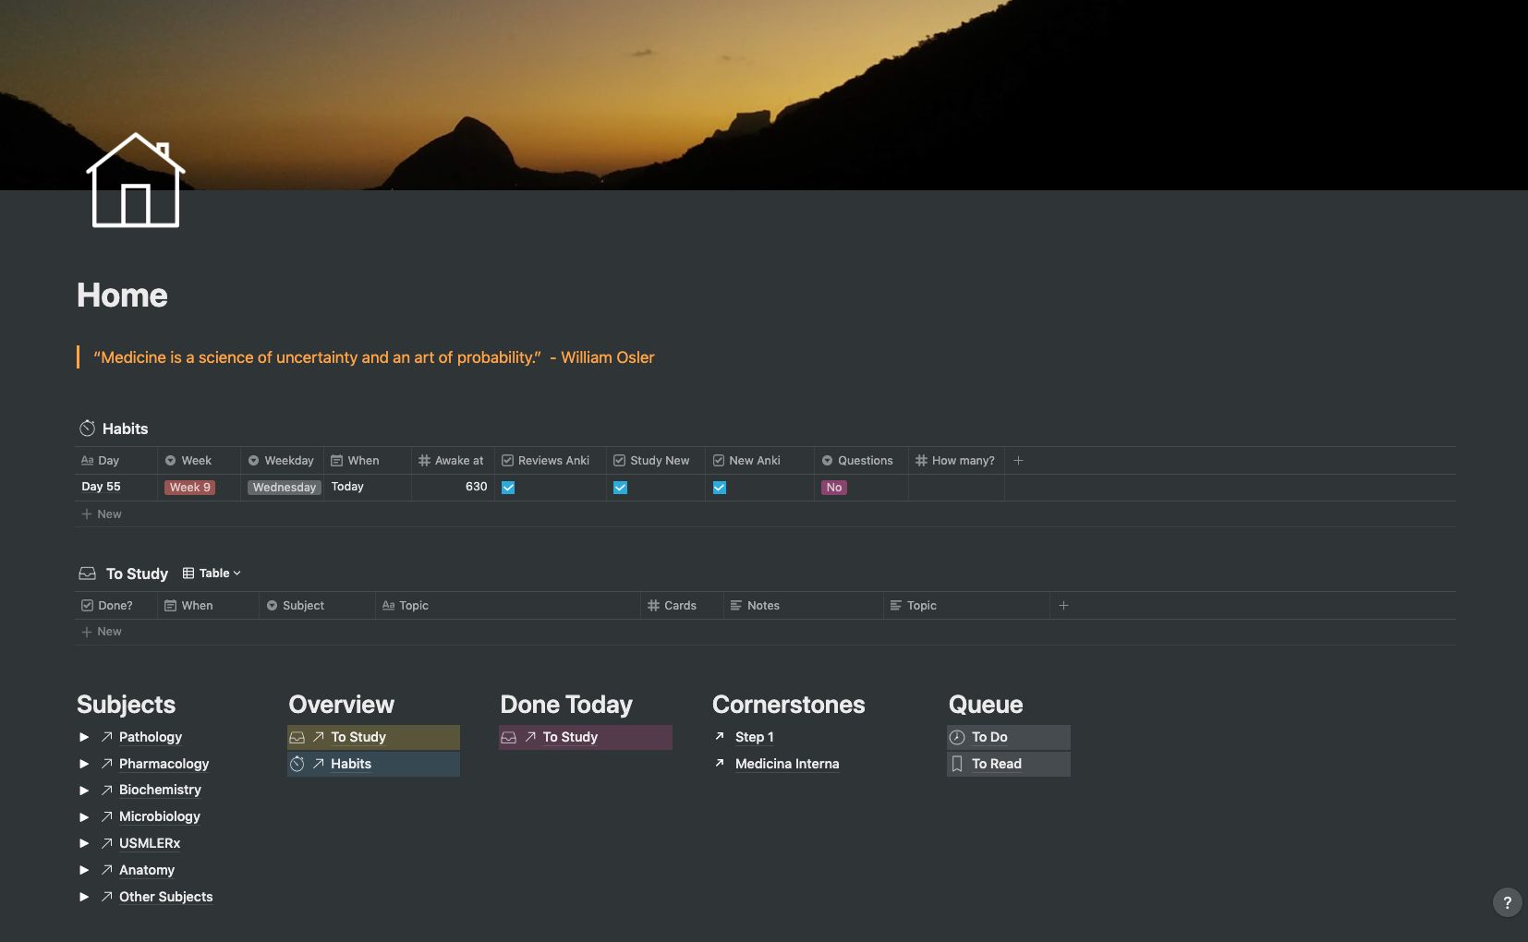Screen dimensions: 1528x942
Task: Click the arrow icon next to Step 1
Action: (719, 737)
